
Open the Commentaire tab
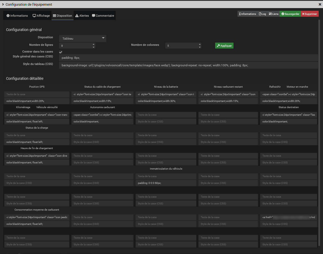pos(103,16)
